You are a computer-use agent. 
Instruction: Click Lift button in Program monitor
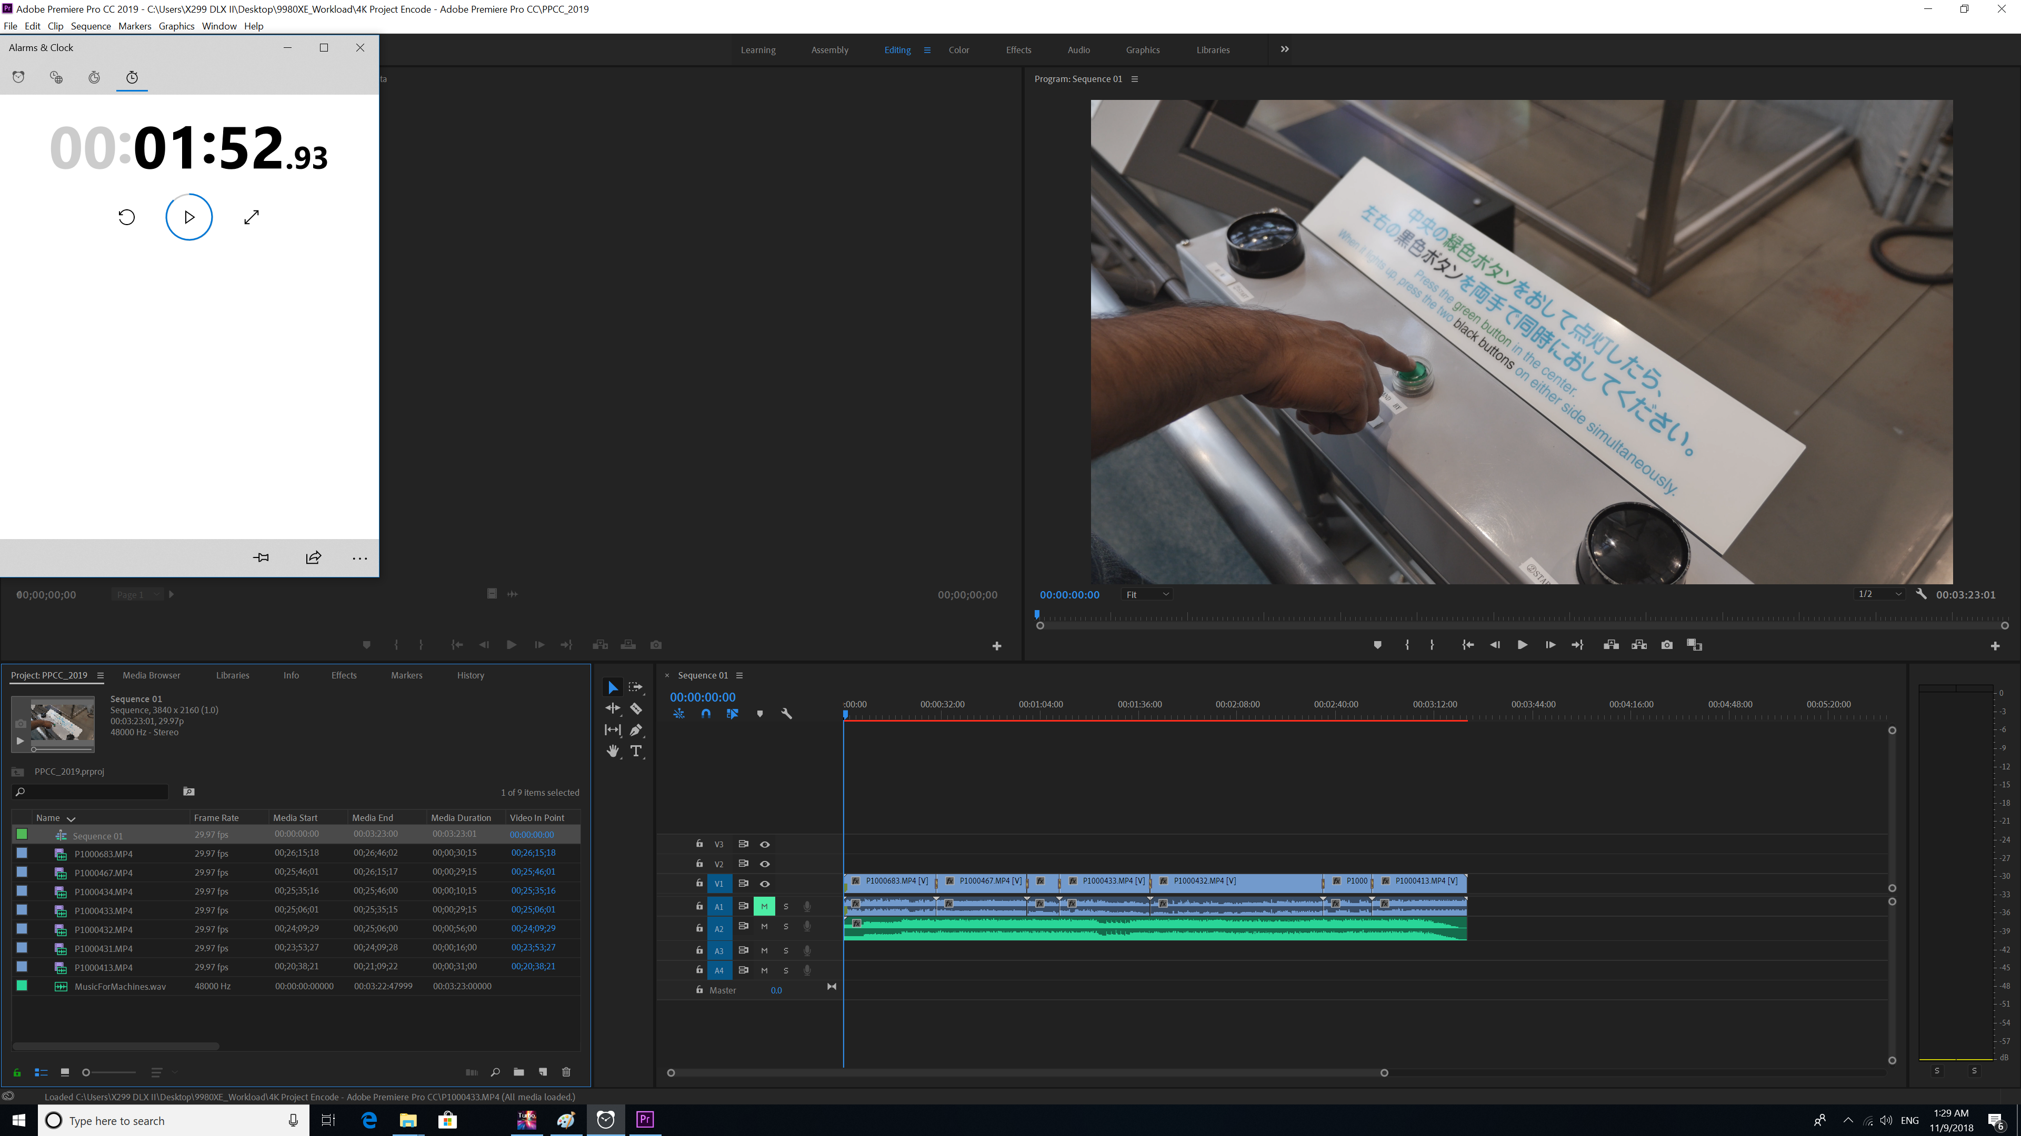click(x=1610, y=644)
